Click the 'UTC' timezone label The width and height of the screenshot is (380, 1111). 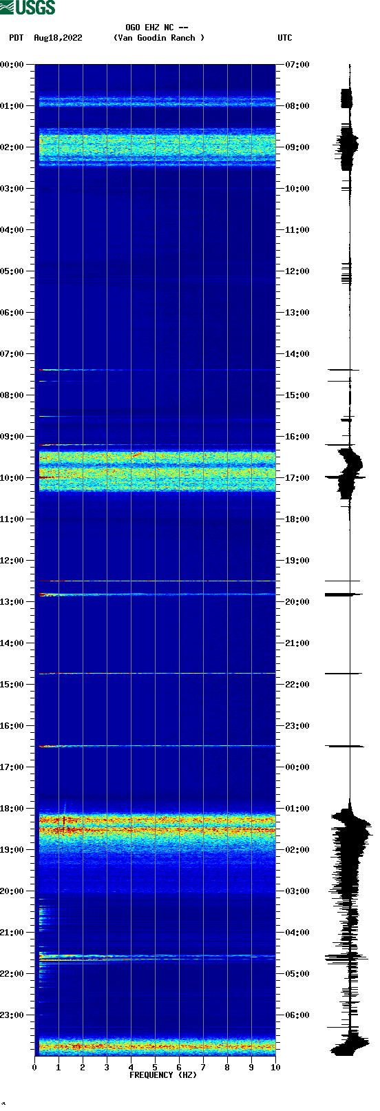pos(285,38)
